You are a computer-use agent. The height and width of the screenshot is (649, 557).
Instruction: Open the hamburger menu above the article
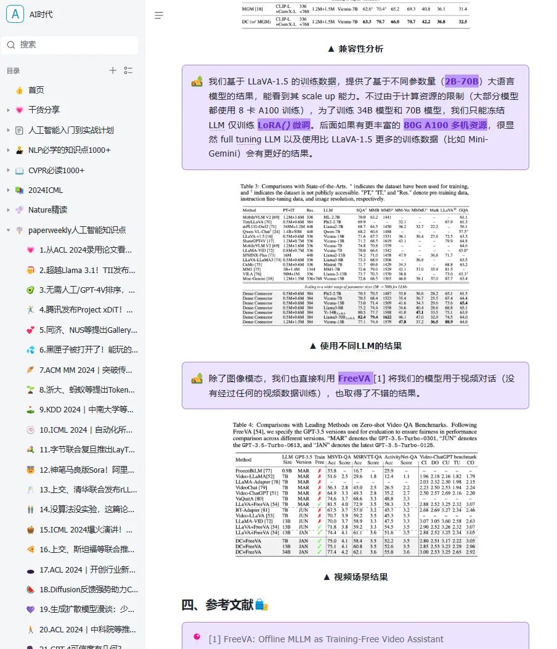click(158, 15)
